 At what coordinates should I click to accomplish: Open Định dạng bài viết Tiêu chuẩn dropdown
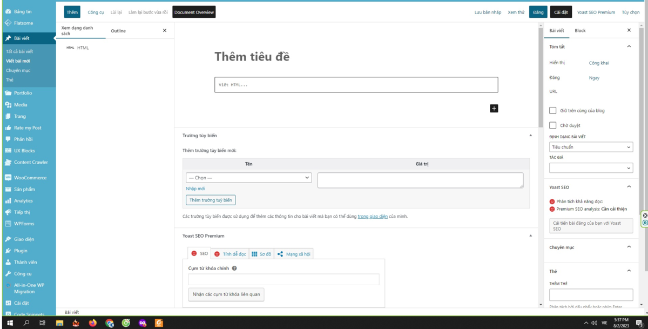pyautogui.click(x=591, y=147)
